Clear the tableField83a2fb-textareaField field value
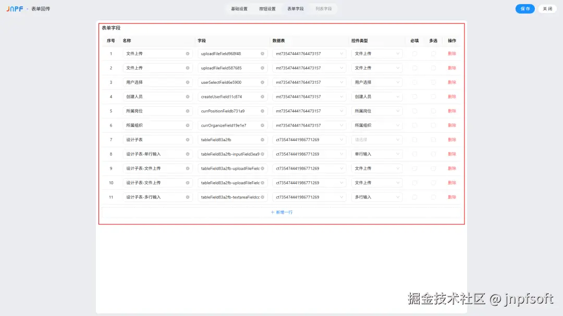The height and width of the screenshot is (316, 563). point(262,197)
